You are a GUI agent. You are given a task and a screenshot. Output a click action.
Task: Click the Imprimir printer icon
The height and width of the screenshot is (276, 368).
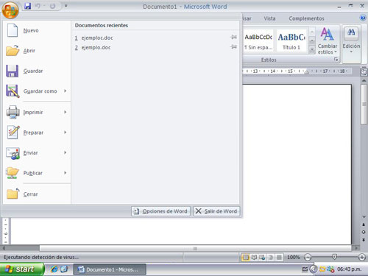[x=13, y=112]
